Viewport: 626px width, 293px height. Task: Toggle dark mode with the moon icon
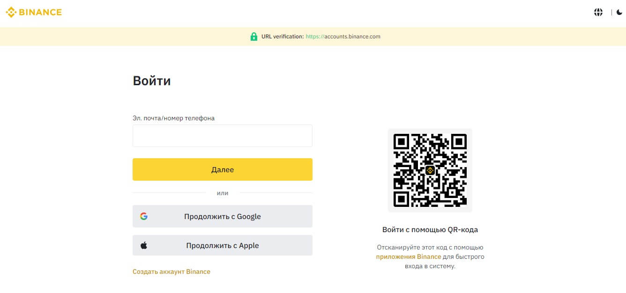[619, 13]
